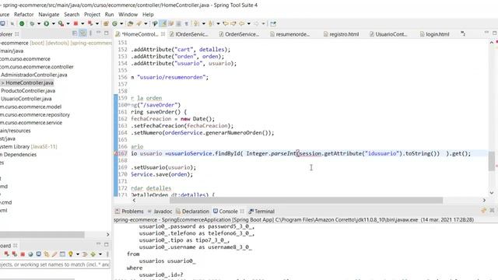Viewport: 498px width, 280px height.
Task: Switch to resumenorden editor tab
Action: point(290,34)
